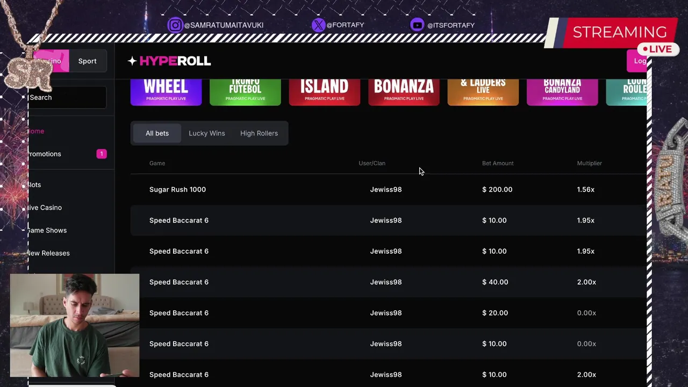Click the X (Twitter) icon overlay
Image resolution: width=688 pixels, height=387 pixels.
coord(319,25)
